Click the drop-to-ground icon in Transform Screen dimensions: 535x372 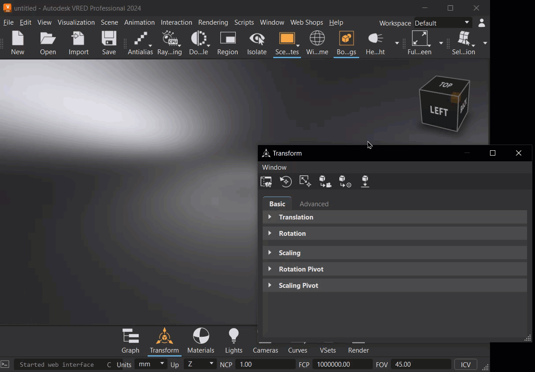(x=365, y=182)
